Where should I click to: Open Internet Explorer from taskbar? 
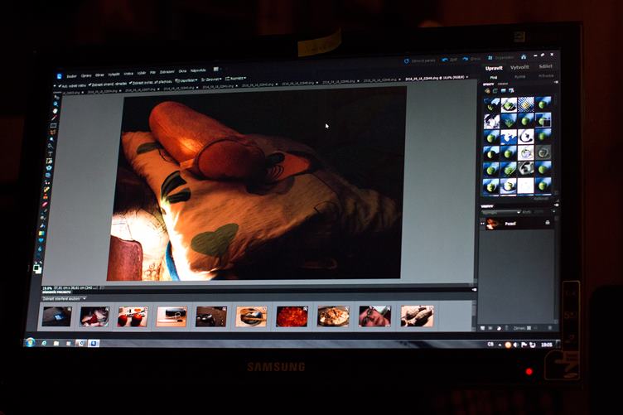[44, 343]
